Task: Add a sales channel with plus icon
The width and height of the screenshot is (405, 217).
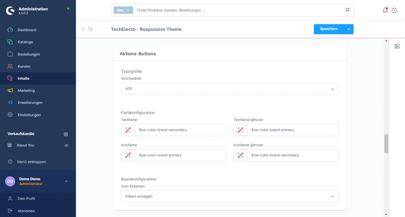Action: coord(66,134)
